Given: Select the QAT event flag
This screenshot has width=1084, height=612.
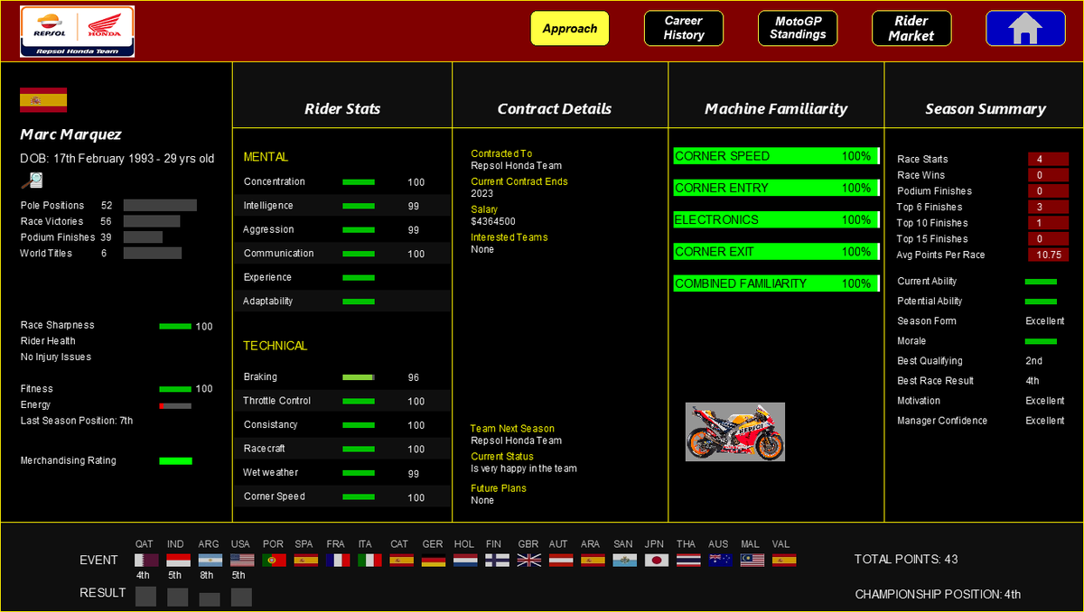Looking at the screenshot, I should click(x=146, y=560).
